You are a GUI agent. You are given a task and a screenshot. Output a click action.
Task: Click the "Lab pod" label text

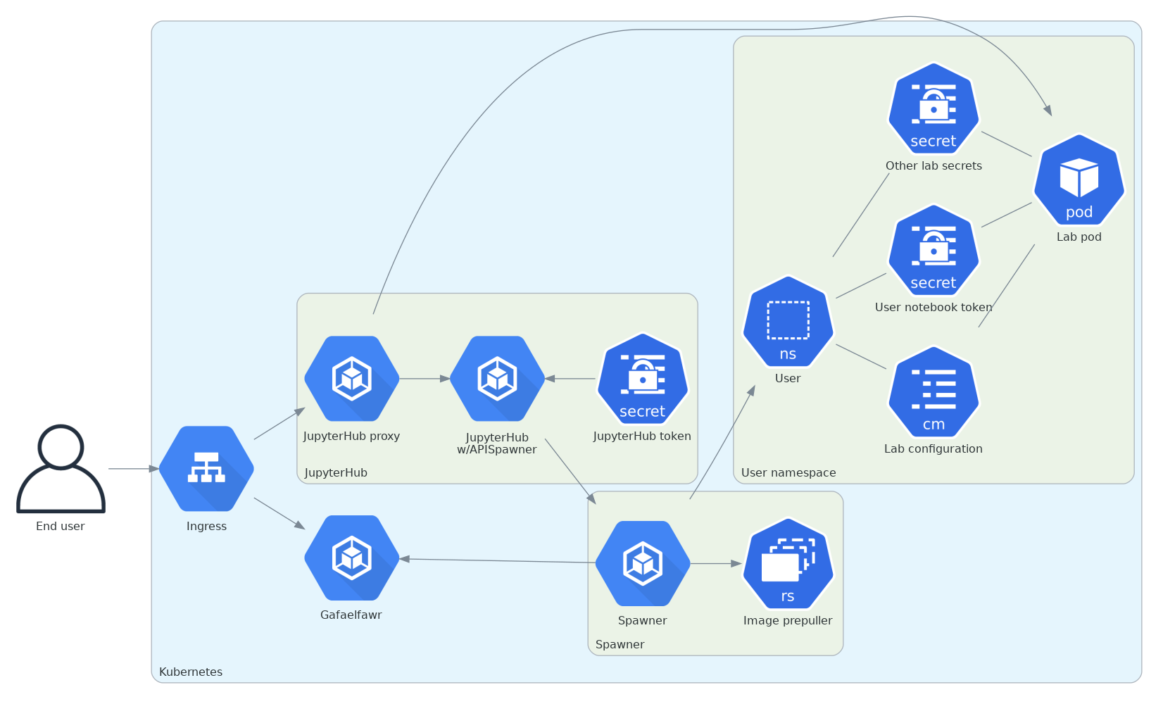[x=1079, y=237]
